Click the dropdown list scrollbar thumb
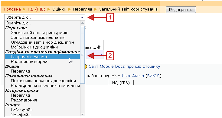 tap(82, 55)
